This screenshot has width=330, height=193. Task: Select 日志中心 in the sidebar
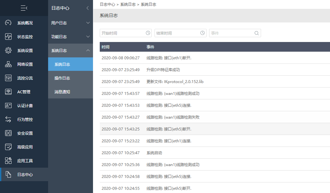[24, 174]
